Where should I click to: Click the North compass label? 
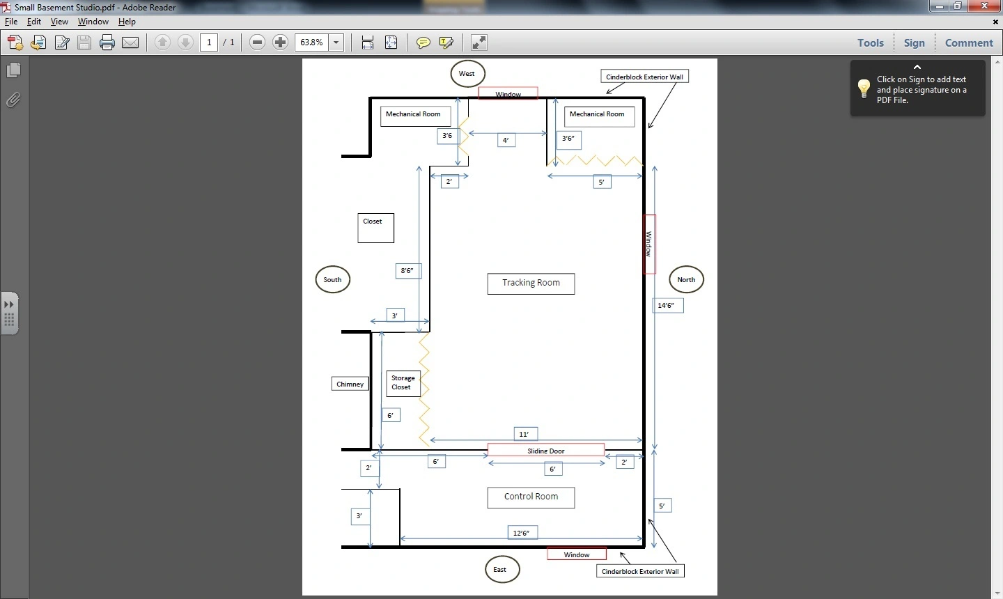(x=686, y=280)
